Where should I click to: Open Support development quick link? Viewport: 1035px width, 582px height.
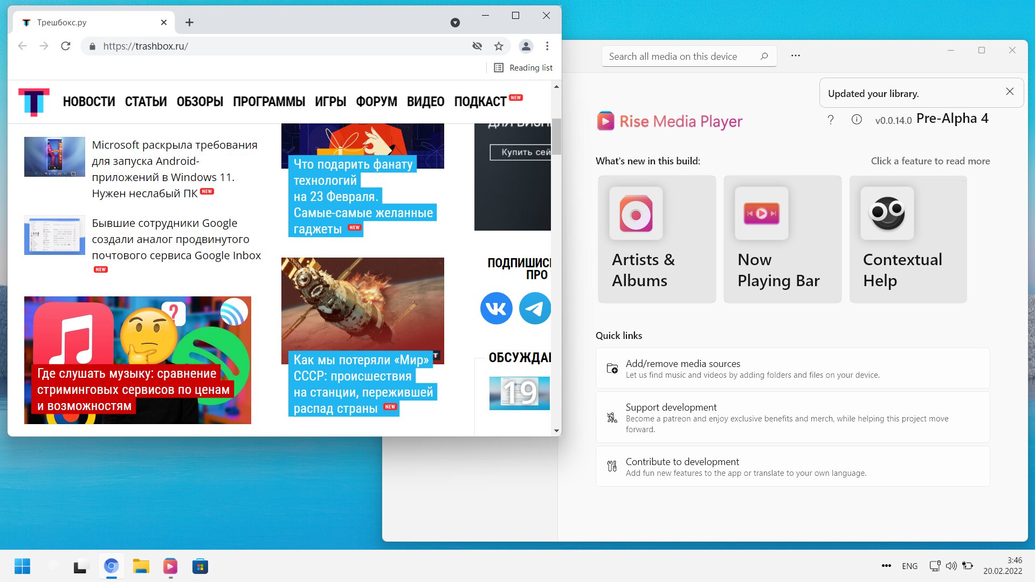point(792,418)
